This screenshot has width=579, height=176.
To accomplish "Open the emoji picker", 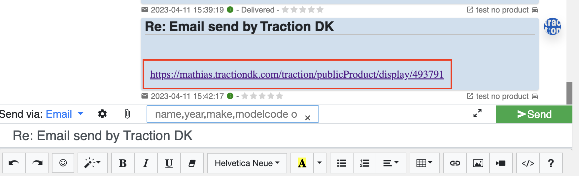I will 63,163.
